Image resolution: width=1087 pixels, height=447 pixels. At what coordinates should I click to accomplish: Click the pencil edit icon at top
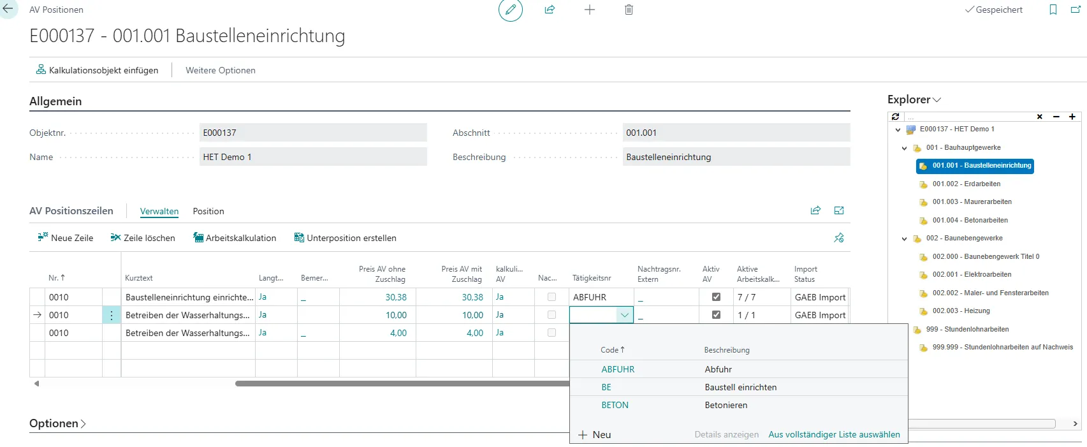pos(510,10)
